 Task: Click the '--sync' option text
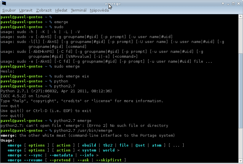[36, 155]
